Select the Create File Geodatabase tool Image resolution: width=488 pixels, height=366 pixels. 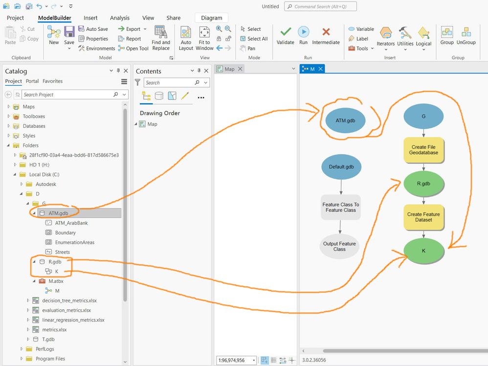tap(423, 150)
